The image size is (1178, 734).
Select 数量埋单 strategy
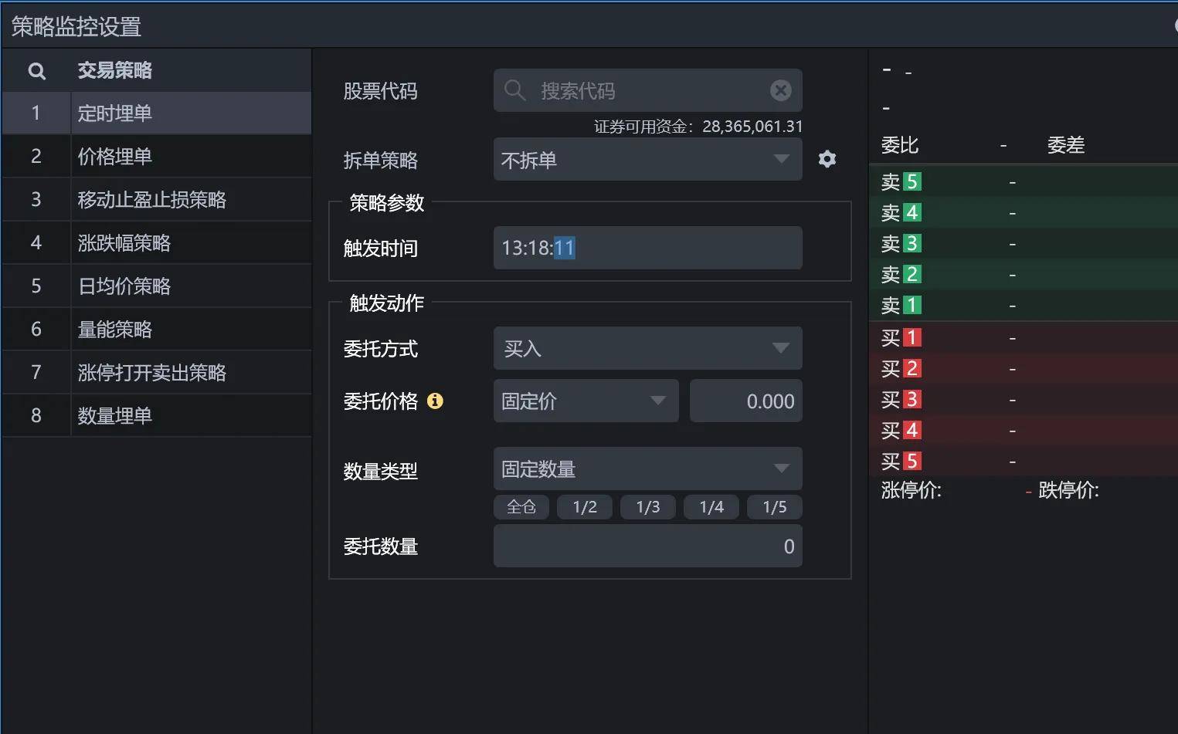click(157, 416)
